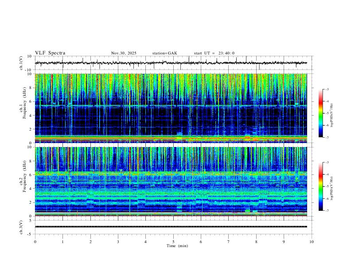This screenshot has height=271, width=351.
Task: Click the '5' tick on the time axis
Action: coord(173,242)
